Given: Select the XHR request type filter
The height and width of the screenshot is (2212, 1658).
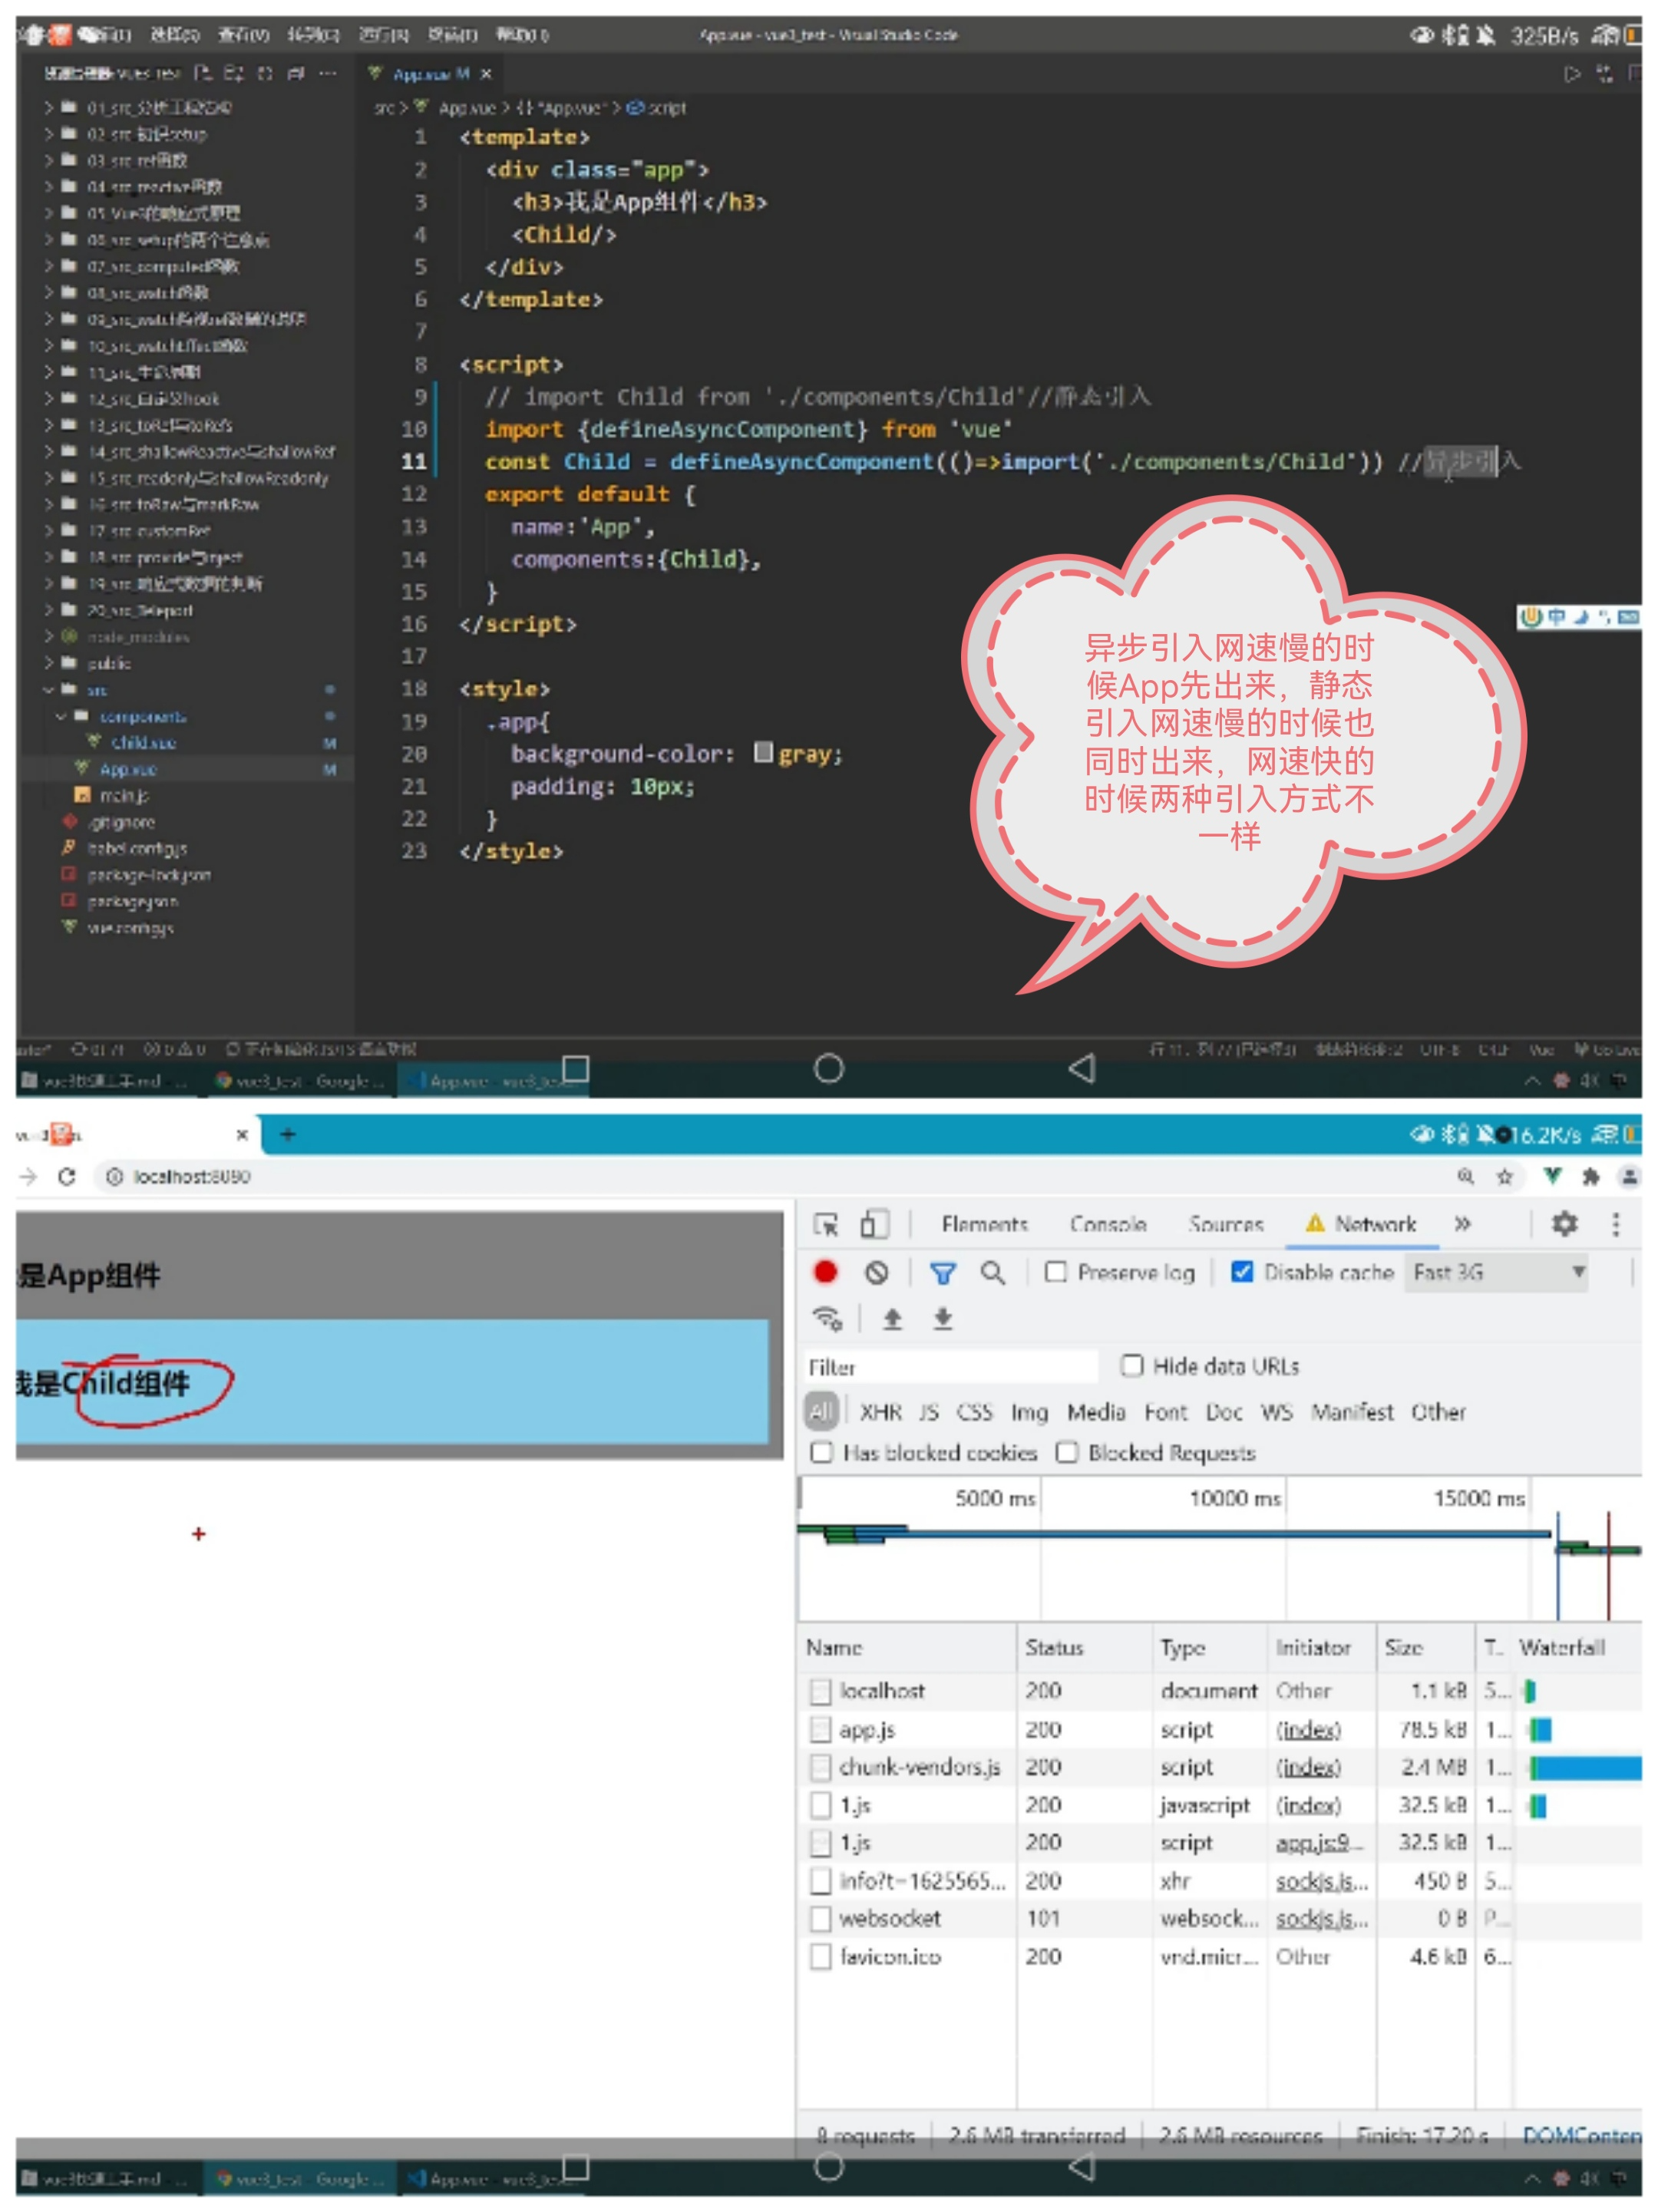Looking at the screenshot, I should point(880,1411).
